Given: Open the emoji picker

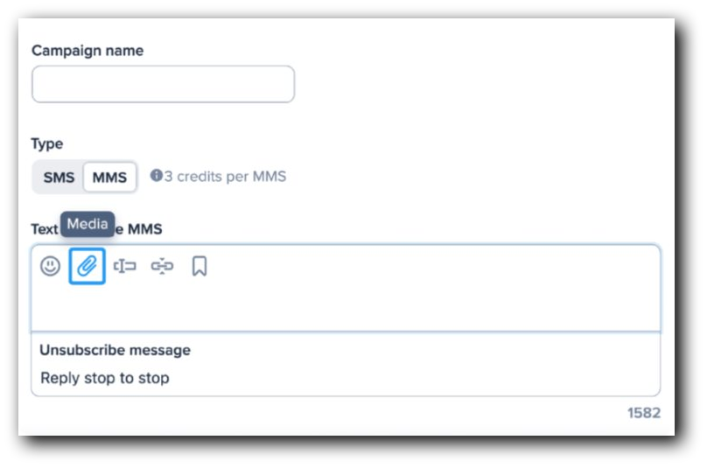Looking at the screenshot, I should click(50, 267).
